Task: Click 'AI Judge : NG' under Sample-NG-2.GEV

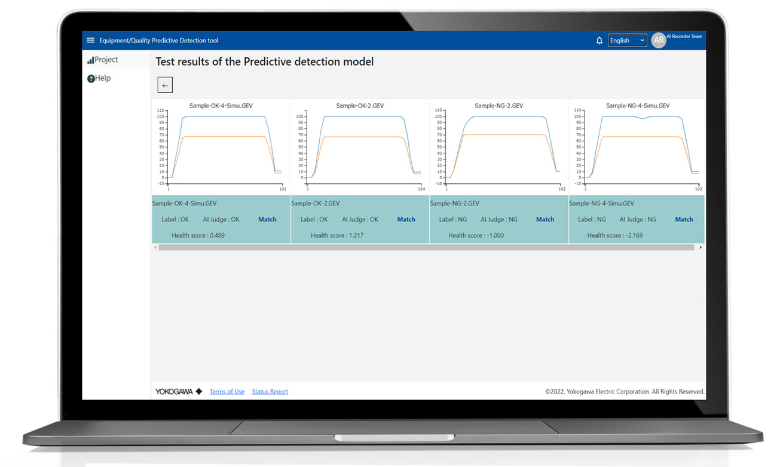Action: (499, 220)
